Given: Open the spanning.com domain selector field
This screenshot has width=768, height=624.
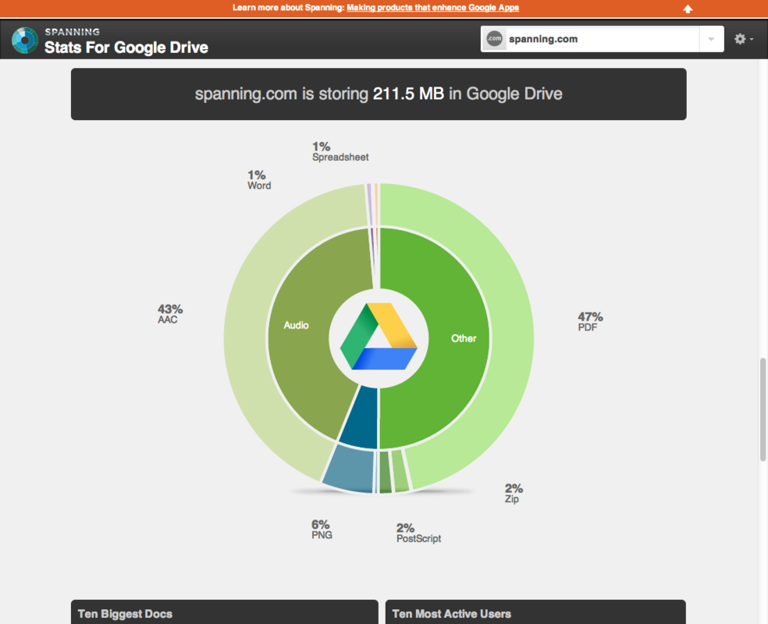Looking at the screenshot, I should 602,39.
